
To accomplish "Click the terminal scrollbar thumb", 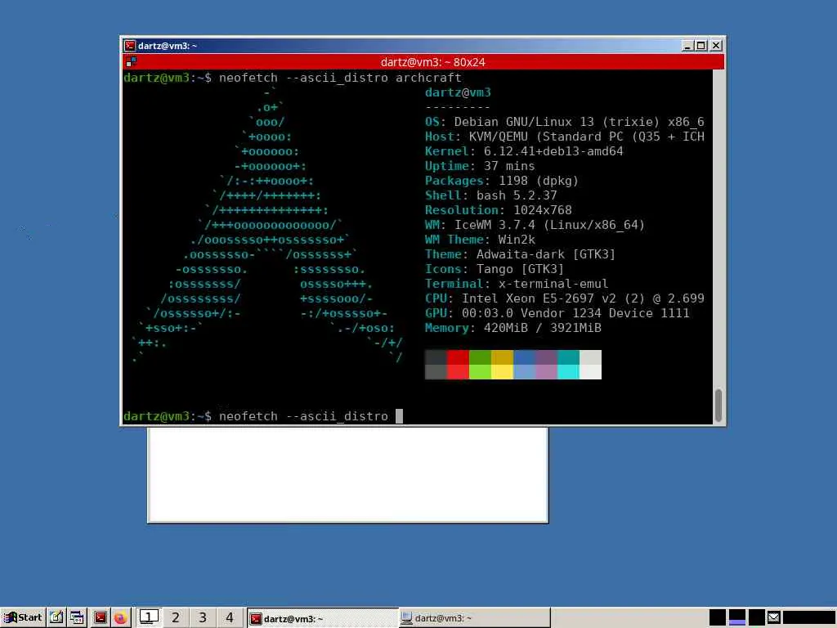I will click(x=718, y=406).
